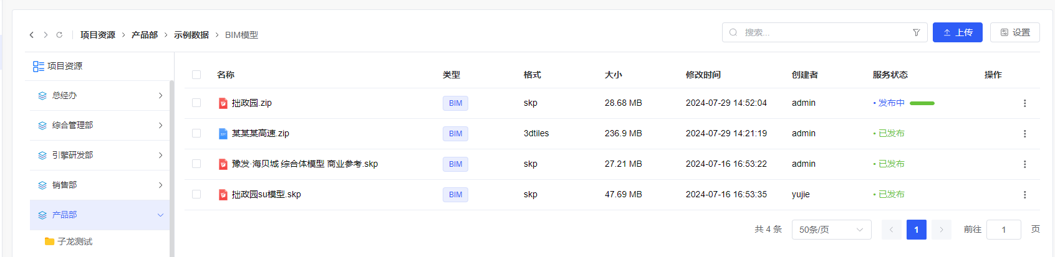
Task: Open the 50条/页 page size dropdown
Action: (x=831, y=230)
